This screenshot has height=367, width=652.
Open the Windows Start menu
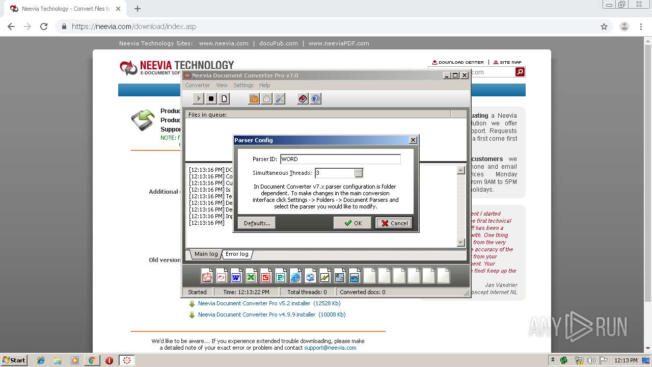click(x=14, y=360)
